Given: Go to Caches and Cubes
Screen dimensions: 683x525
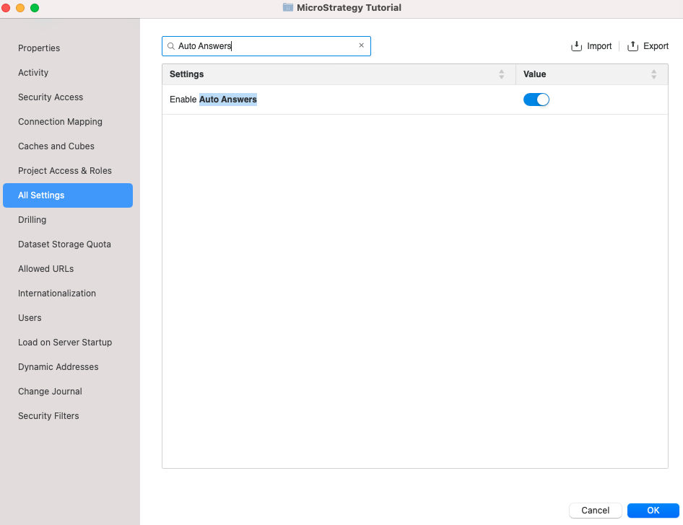Looking at the screenshot, I should coord(56,146).
